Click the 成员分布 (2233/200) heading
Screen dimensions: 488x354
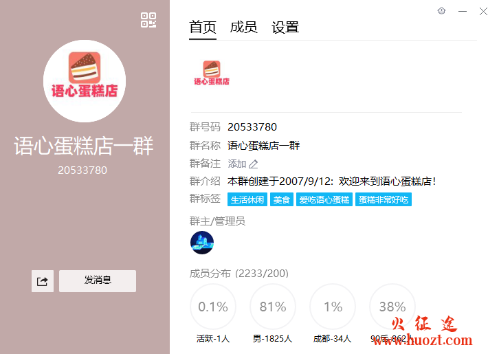(239, 274)
